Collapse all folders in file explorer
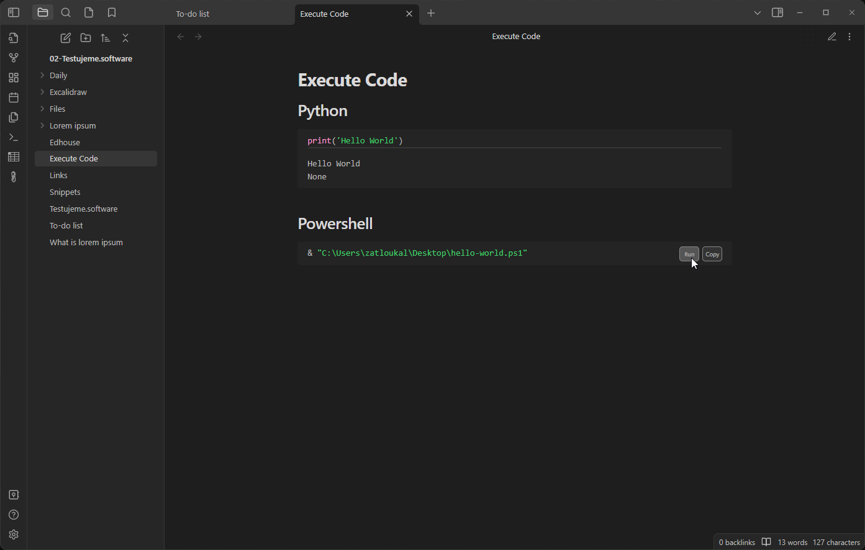This screenshot has height=550, width=865. pos(125,38)
